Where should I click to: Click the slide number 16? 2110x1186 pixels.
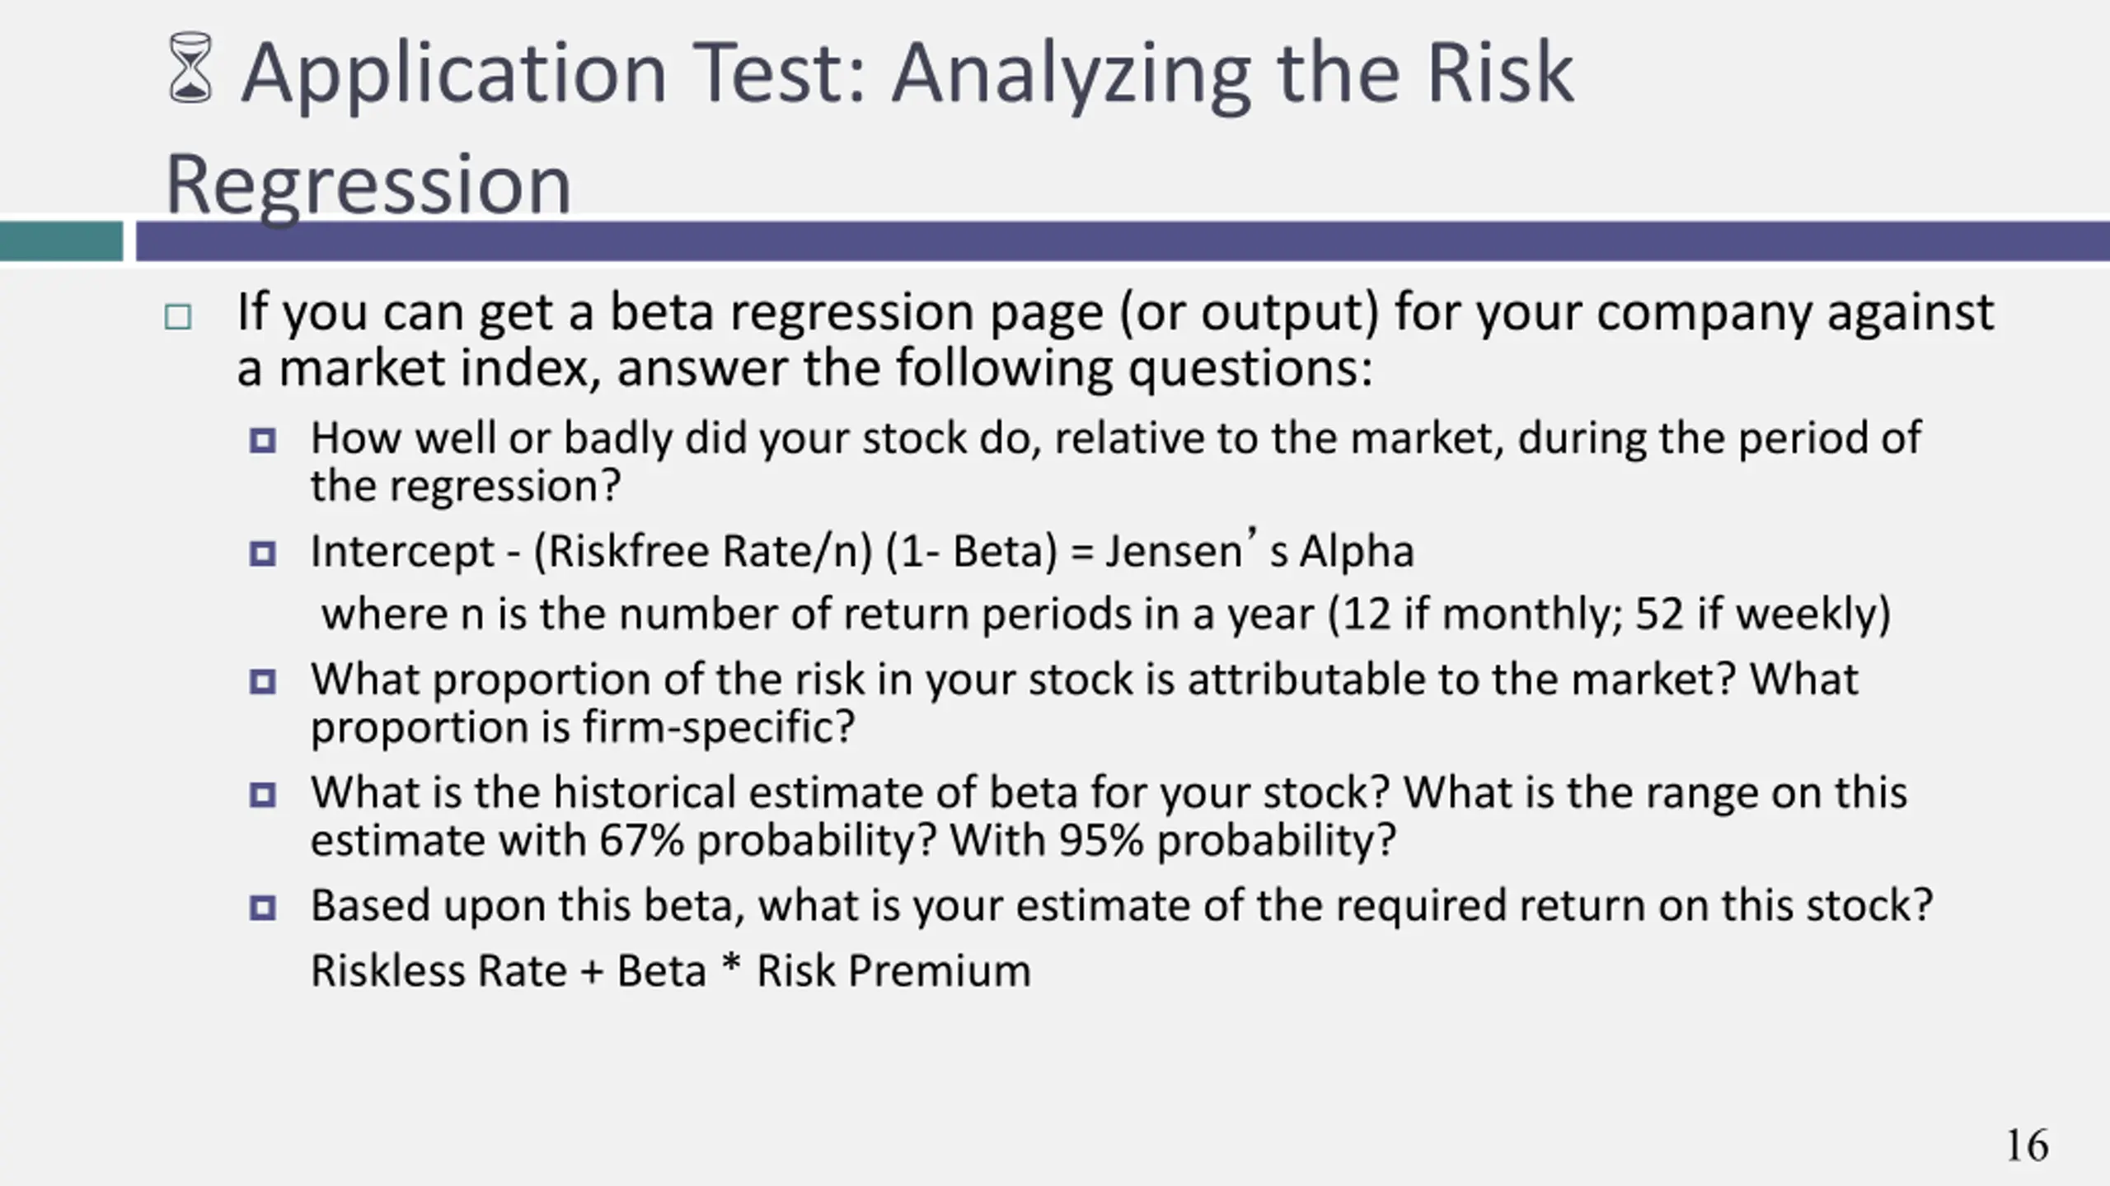(2027, 1146)
